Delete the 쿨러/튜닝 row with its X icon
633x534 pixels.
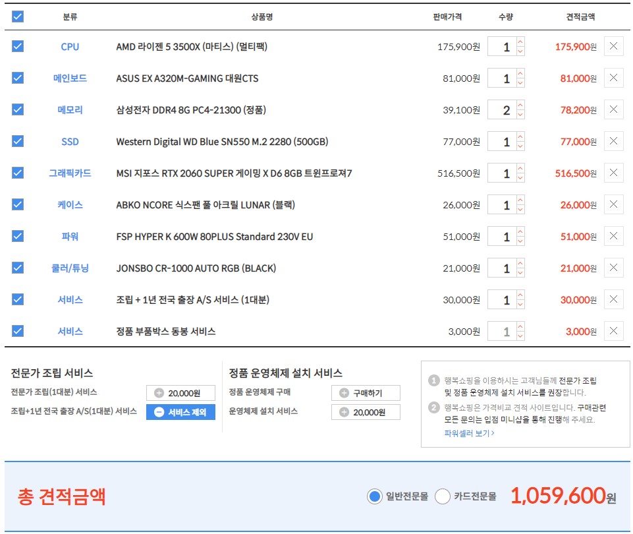pos(613,268)
